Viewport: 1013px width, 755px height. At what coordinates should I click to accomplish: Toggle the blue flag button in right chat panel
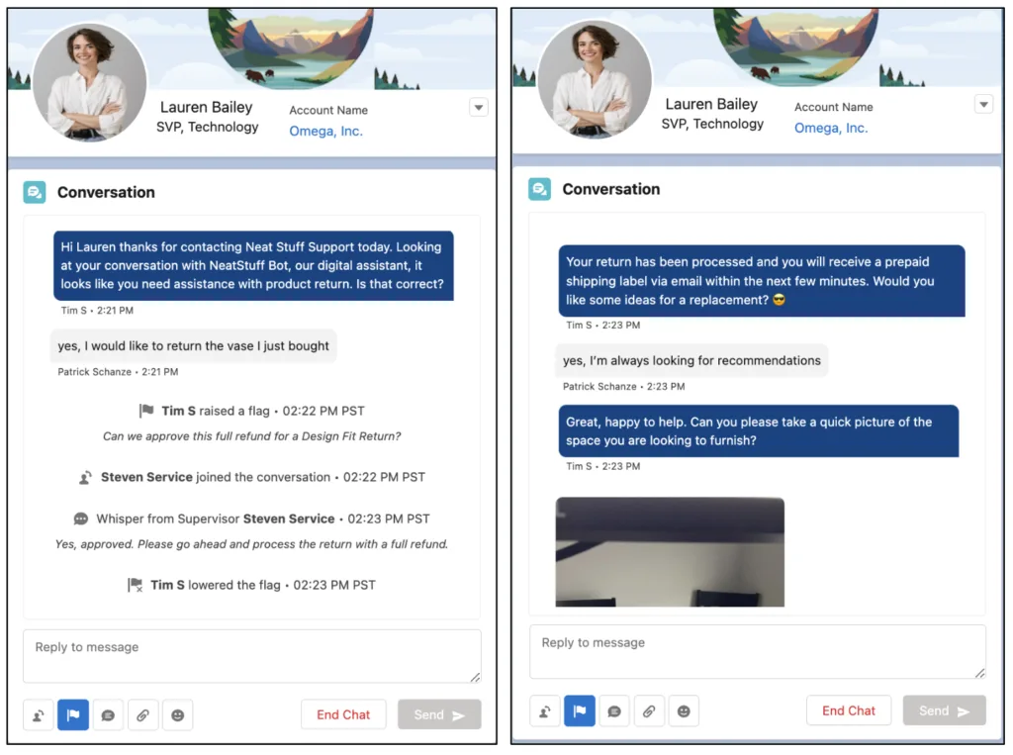[x=580, y=710]
